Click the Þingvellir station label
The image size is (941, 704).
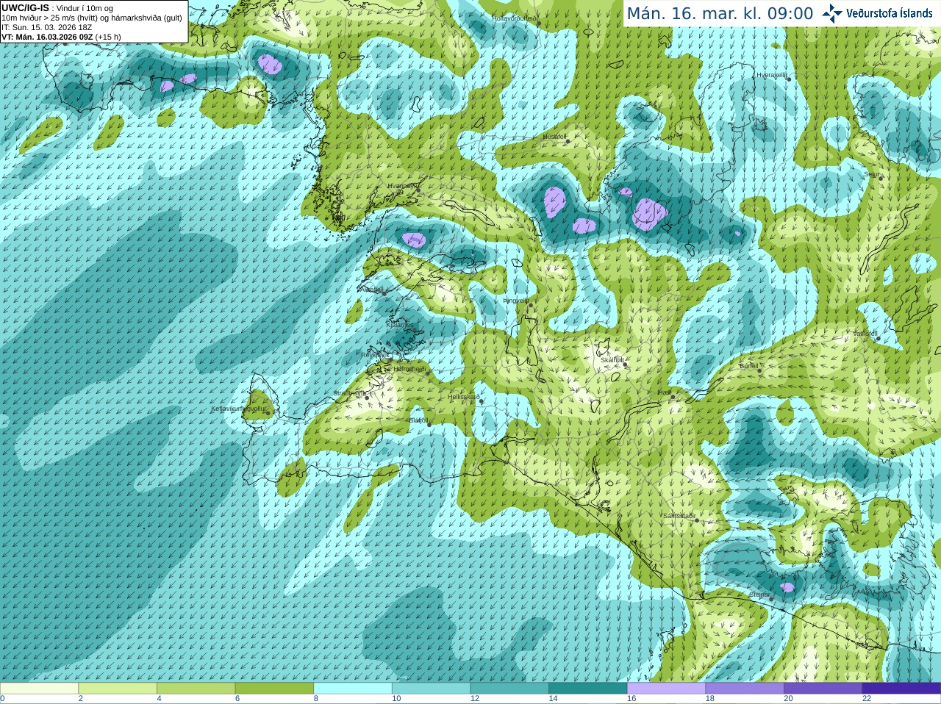(x=515, y=301)
